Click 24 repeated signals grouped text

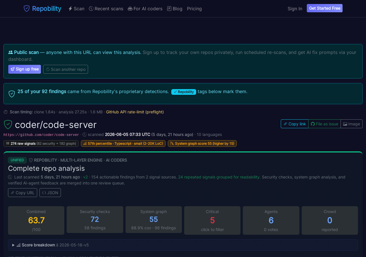point(219,177)
